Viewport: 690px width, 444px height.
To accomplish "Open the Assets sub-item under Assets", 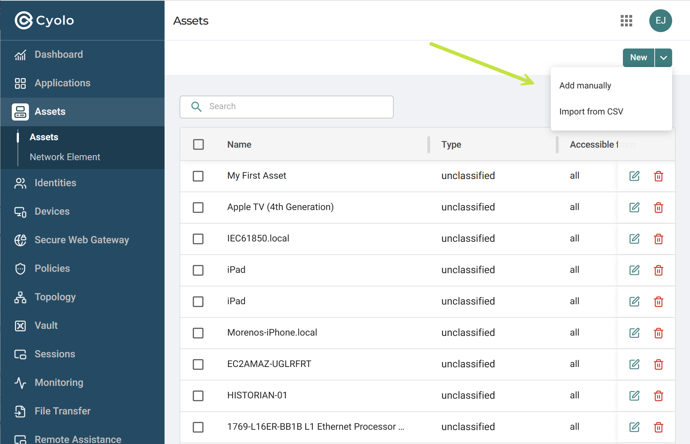I will pyautogui.click(x=44, y=137).
